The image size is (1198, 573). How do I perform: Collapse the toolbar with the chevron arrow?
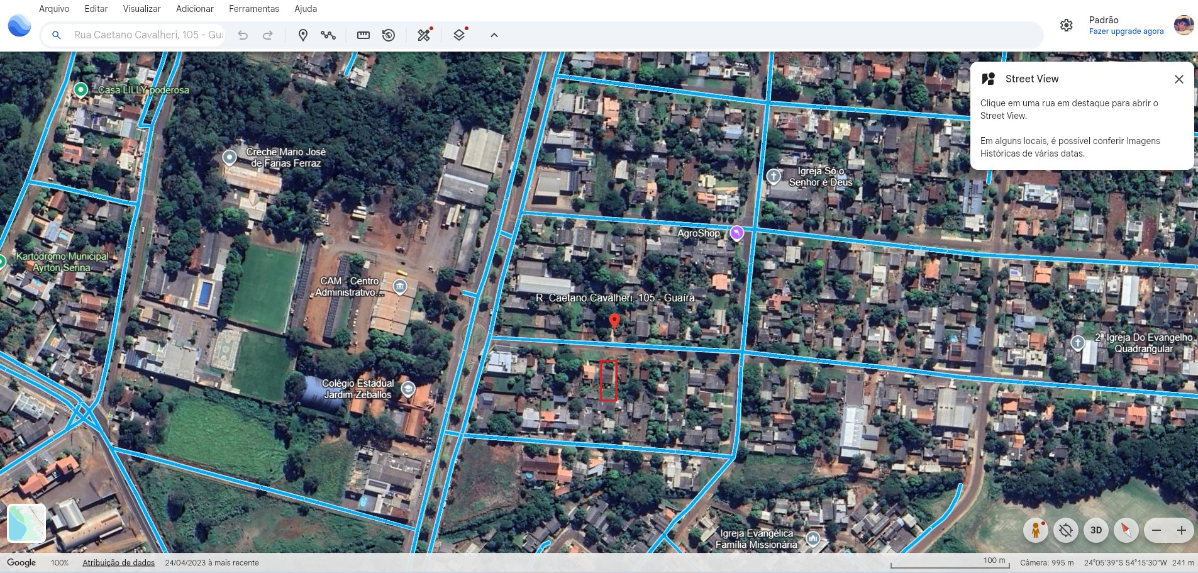(x=494, y=35)
